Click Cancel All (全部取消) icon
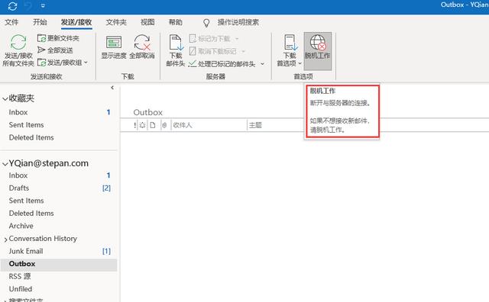The width and height of the screenshot is (489, 302). [x=142, y=43]
